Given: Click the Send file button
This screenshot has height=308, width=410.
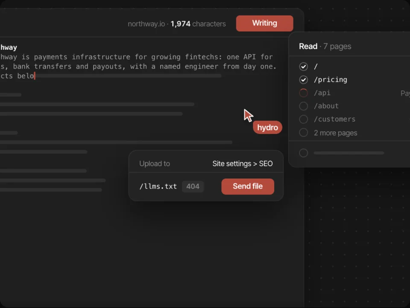Looking at the screenshot, I should click(x=248, y=186).
